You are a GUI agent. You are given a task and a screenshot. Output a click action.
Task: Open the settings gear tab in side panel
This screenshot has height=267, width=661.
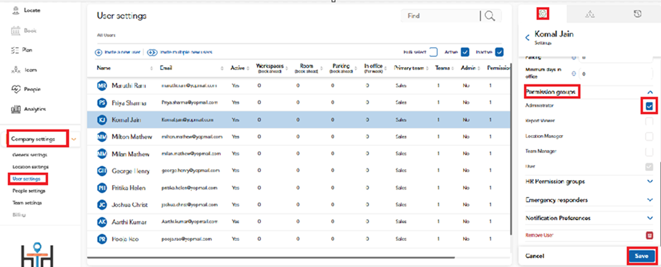click(543, 14)
